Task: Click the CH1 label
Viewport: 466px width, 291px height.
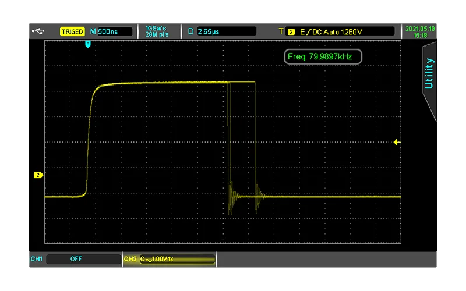Action: pos(37,259)
